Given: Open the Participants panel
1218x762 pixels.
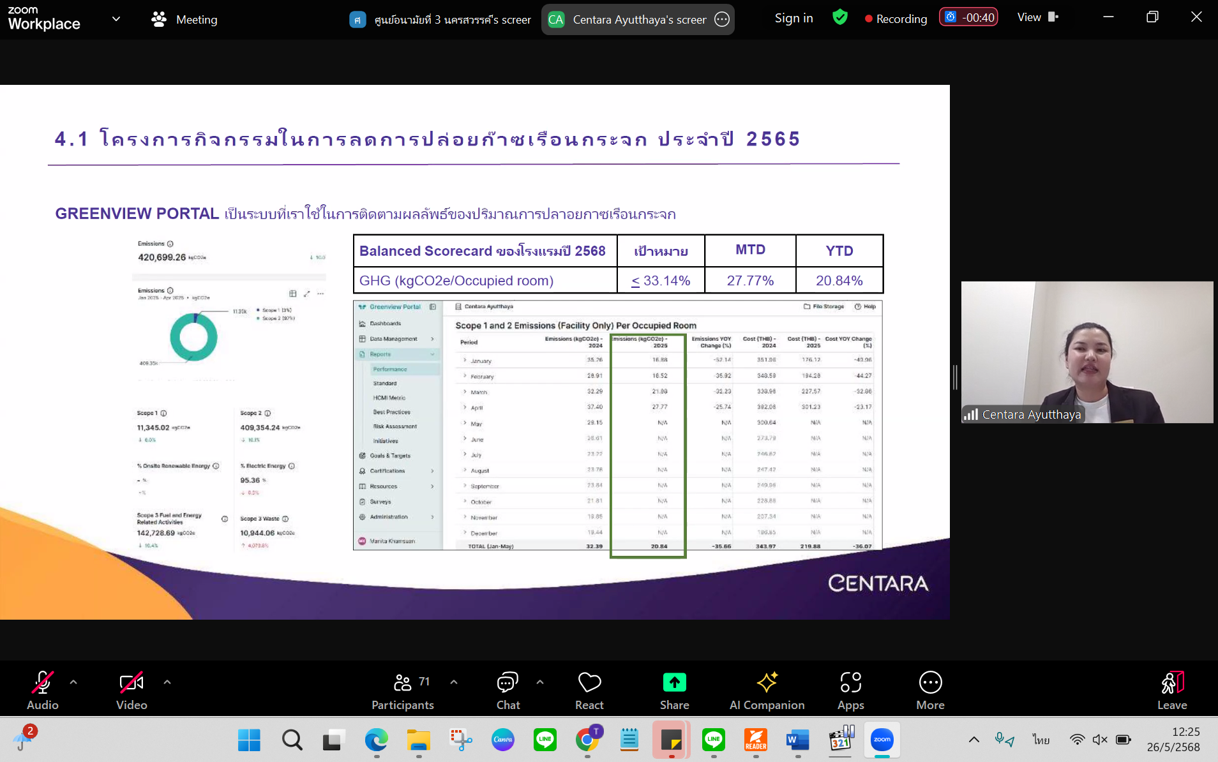Looking at the screenshot, I should (403, 690).
